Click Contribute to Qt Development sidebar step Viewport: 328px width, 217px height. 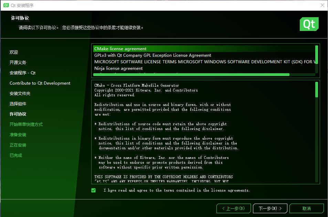point(40,83)
